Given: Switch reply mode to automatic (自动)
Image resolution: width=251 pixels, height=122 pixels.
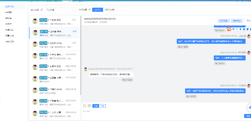Looking at the screenshot, I should 102,106.
